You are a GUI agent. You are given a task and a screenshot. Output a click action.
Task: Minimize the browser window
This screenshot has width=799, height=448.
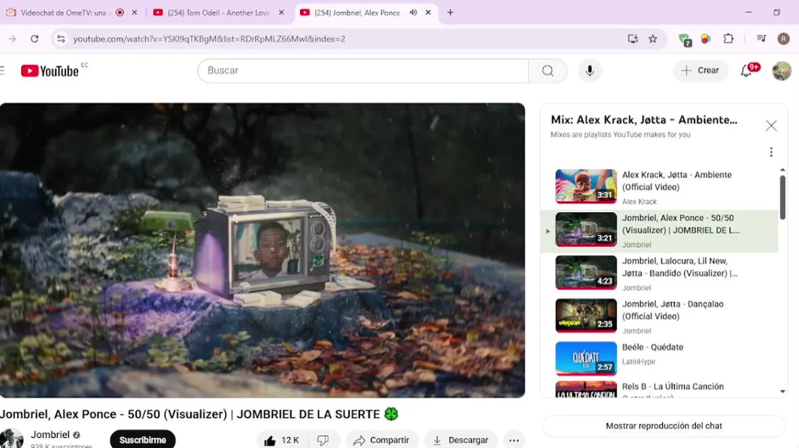[749, 12]
